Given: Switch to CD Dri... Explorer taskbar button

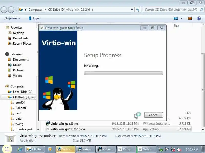Looking at the screenshot, I should (35, 149).
